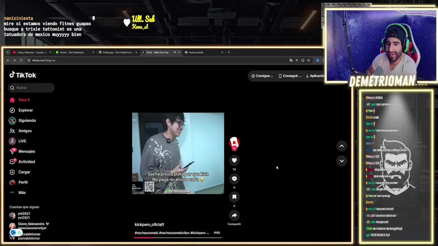Click the Consigue monedas button
Screen dimensions: 438x246
262,76
